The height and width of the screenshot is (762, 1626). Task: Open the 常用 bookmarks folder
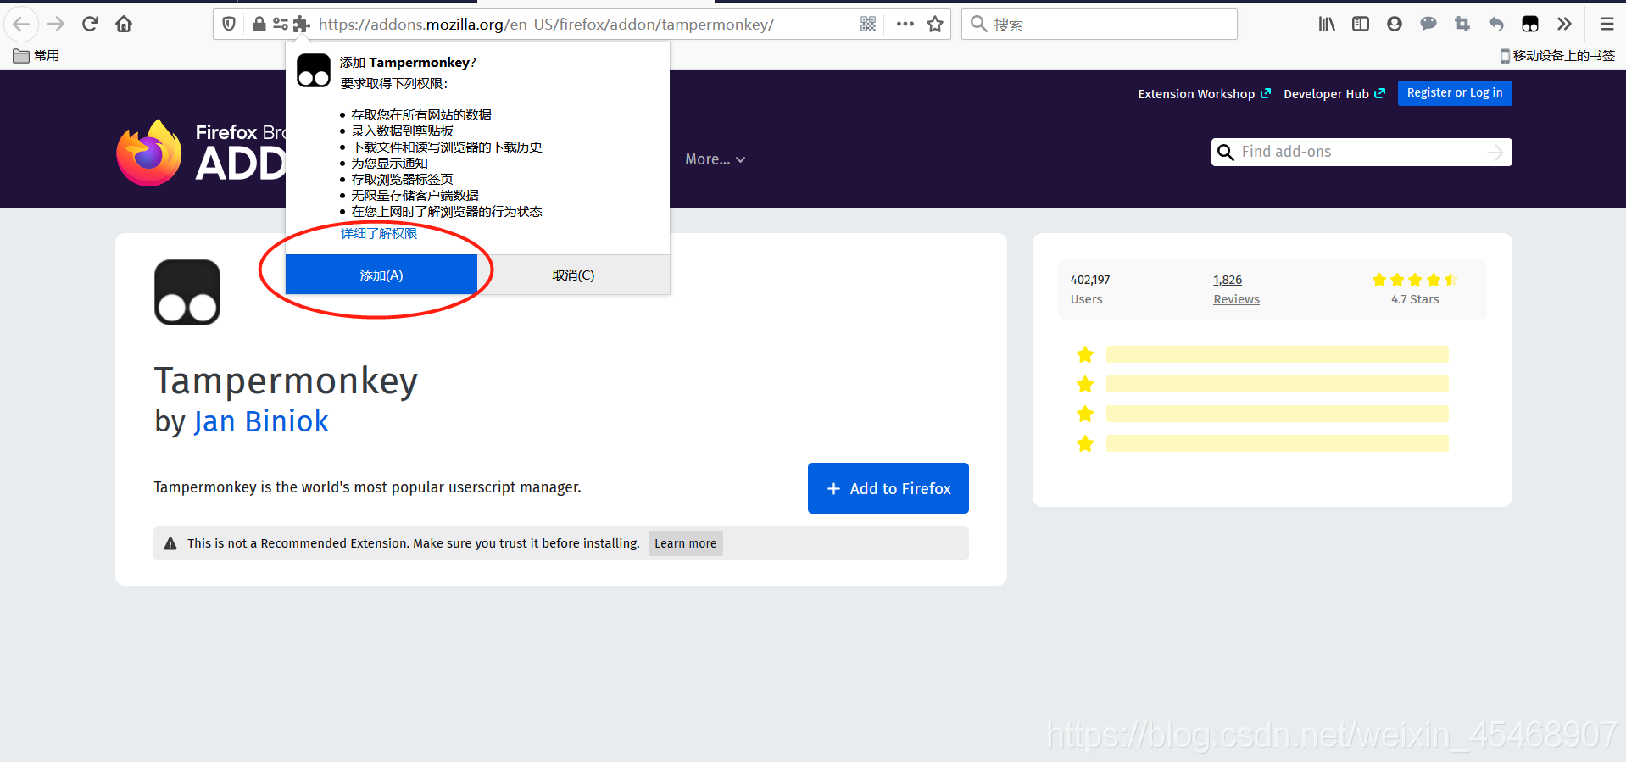point(36,55)
